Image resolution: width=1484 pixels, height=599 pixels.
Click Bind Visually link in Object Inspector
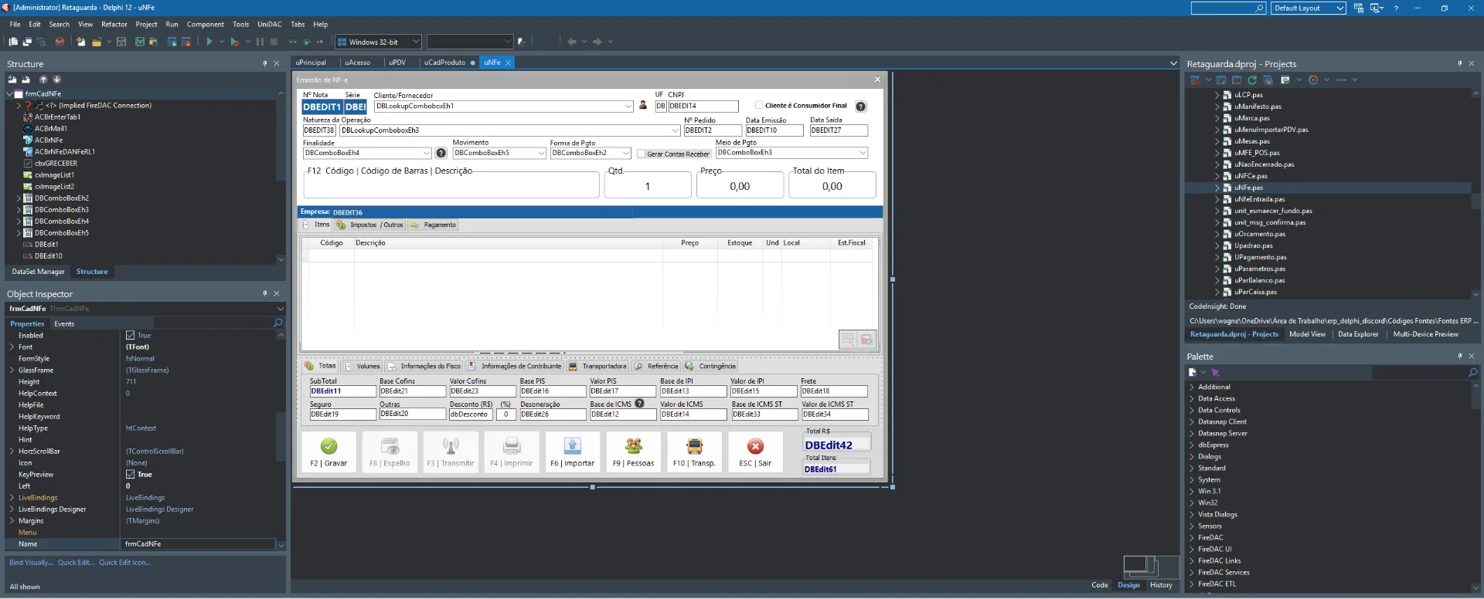pyautogui.click(x=32, y=563)
